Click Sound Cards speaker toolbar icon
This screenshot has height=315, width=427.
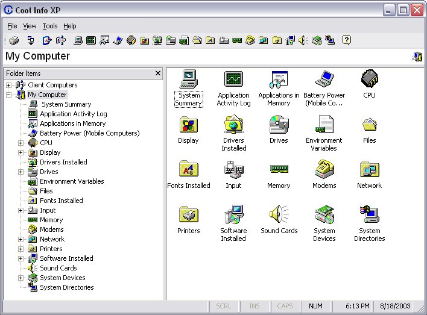click(x=303, y=40)
